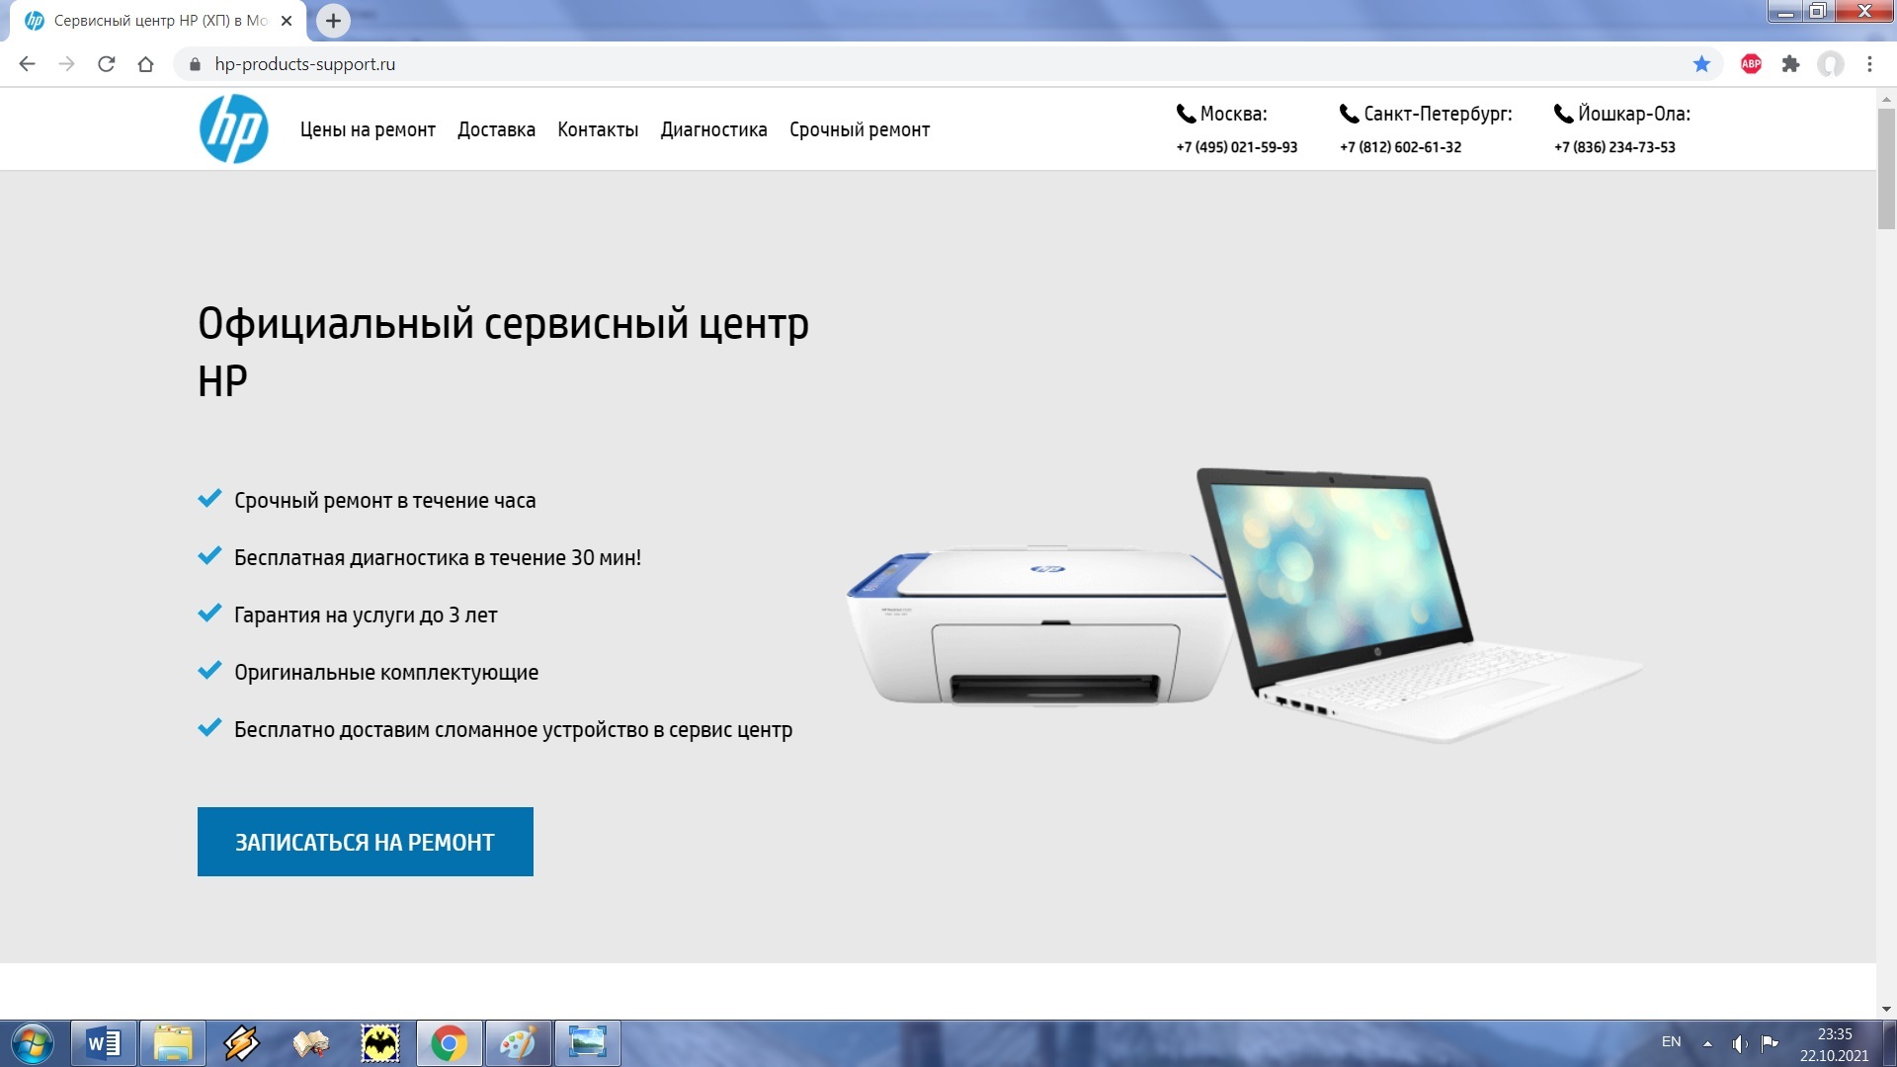1897x1067 pixels.
Task: Open Диагностика menu item
Action: (713, 129)
